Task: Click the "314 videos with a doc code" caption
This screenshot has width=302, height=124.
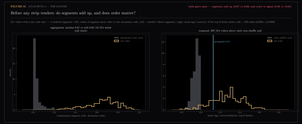Action: 143,22
